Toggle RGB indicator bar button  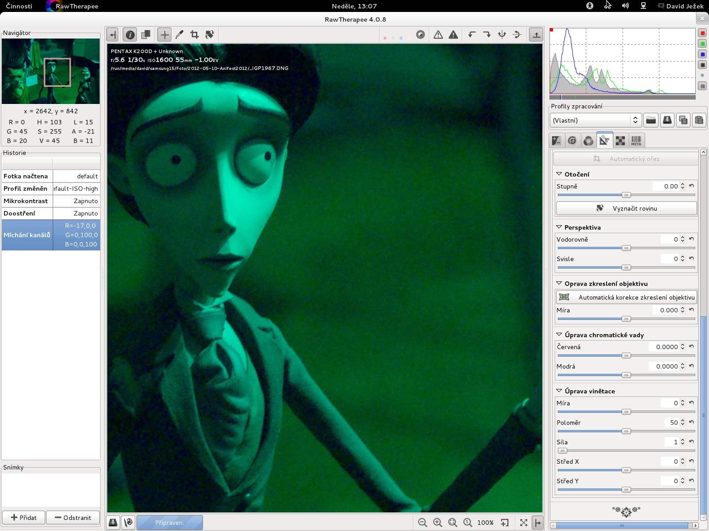[x=702, y=86]
